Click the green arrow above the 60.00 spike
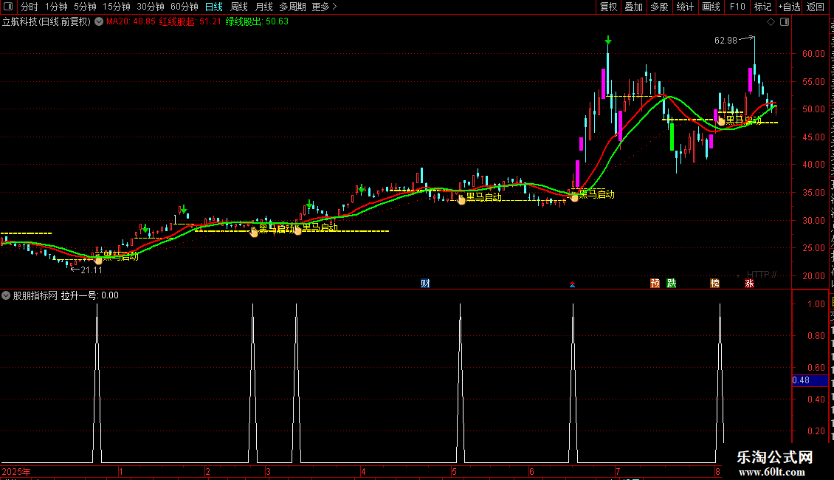Screen dimensions: 834x480 click(608, 41)
